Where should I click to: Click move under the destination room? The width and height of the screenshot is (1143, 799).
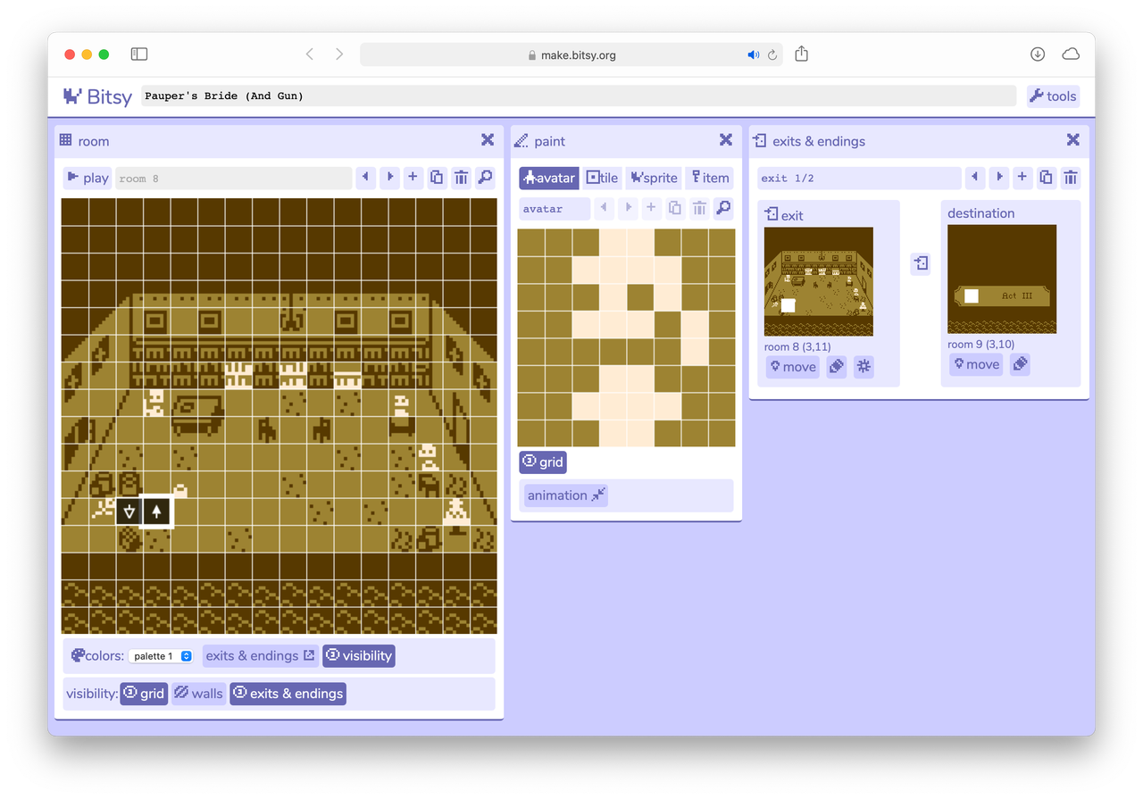975,364
